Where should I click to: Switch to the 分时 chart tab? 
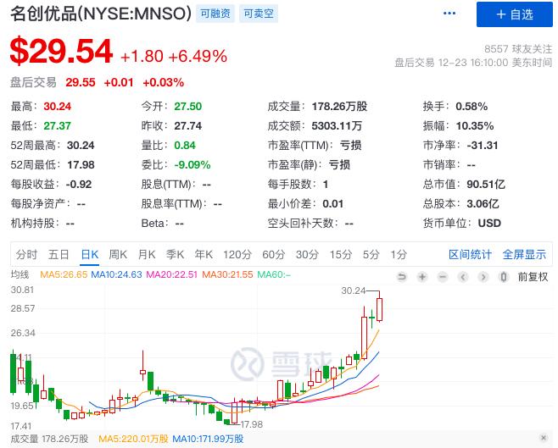tap(26, 254)
